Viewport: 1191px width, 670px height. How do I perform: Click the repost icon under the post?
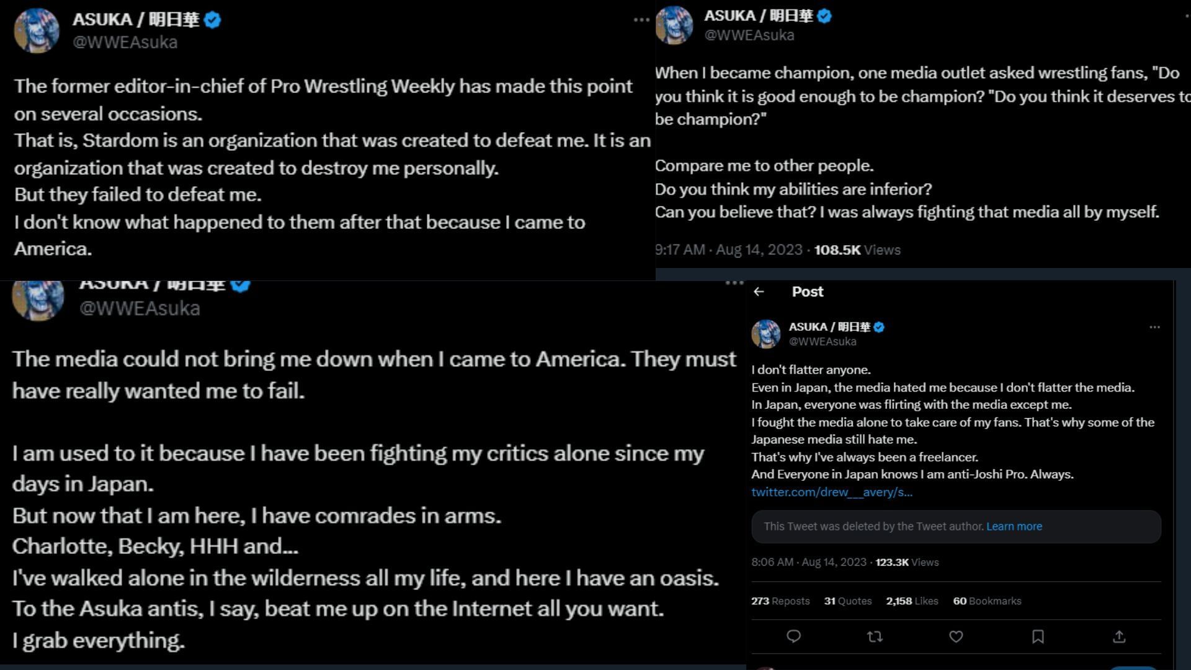[875, 636]
